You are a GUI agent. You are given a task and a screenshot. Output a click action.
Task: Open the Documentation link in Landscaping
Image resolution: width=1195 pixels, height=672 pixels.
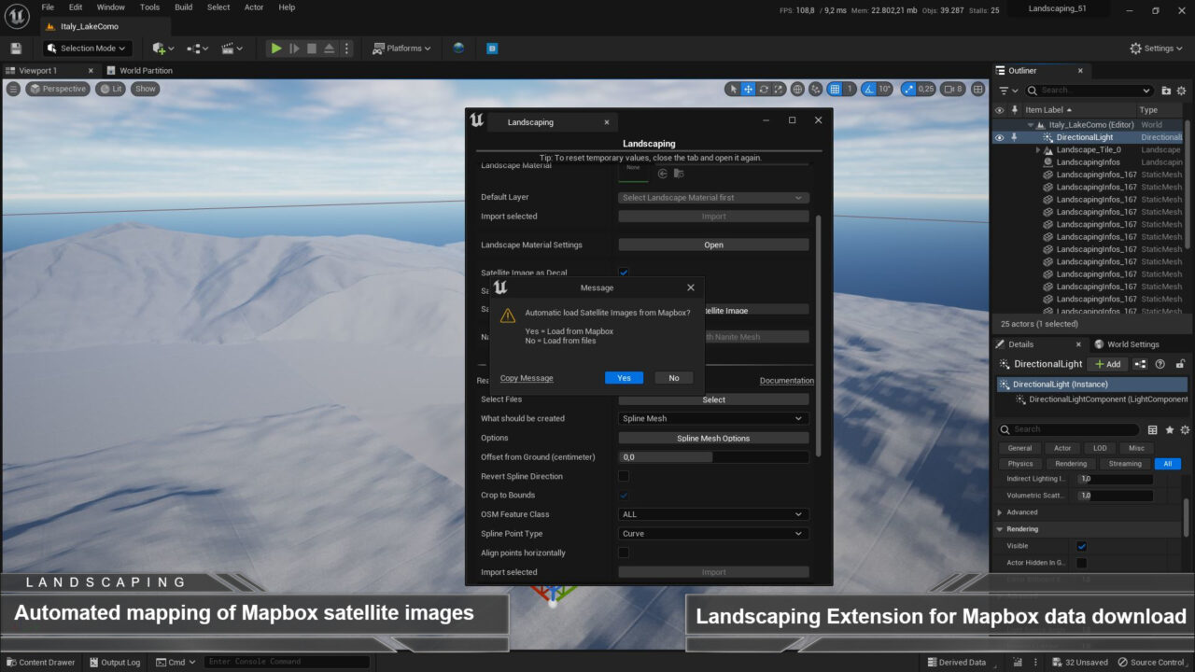[787, 380]
